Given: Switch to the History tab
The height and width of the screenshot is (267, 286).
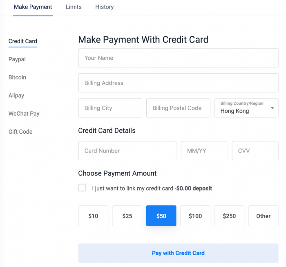Looking at the screenshot, I should pyautogui.click(x=104, y=7).
